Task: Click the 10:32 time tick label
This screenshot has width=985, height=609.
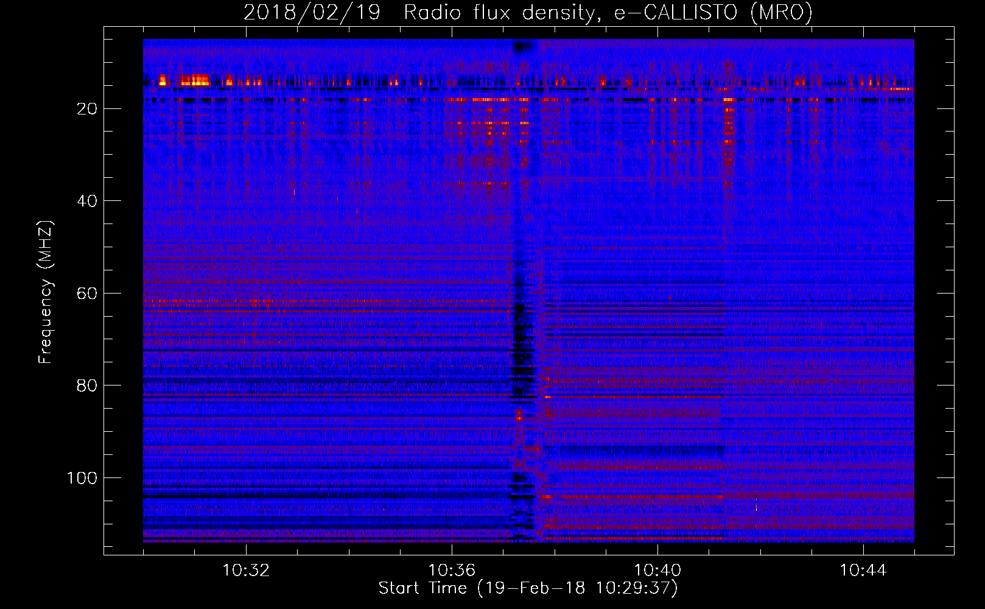Action: point(246,570)
